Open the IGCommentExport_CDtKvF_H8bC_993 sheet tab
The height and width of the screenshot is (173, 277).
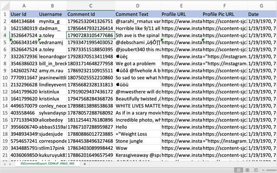pyautogui.click(x=47, y=163)
